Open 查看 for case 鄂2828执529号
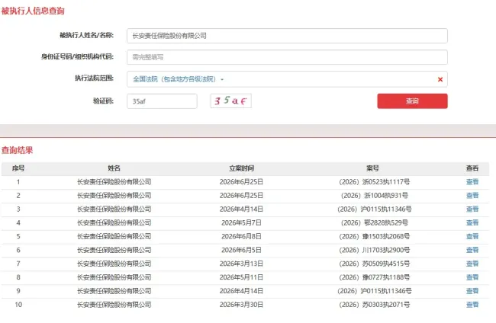Image resolution: width=496 pixels, height=323 pixels. click(472, 222)
